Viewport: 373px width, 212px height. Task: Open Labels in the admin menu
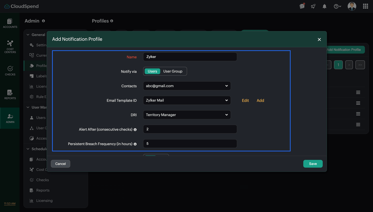41,76
